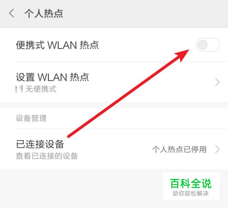Click the blurred hotspot name icon
228x208 pixels.
(19, 89)
